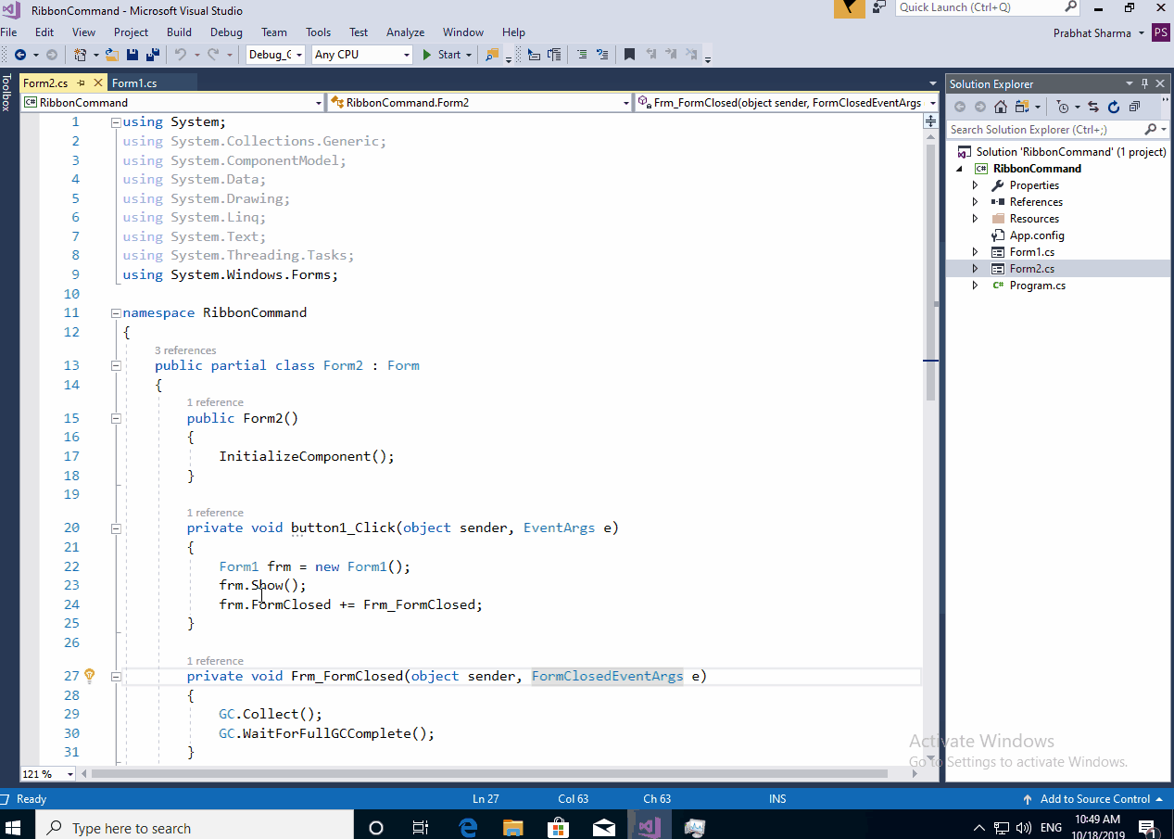Click the New Project toolbar icon
This screenshot has height=839, width=1174.
(x=81, y=55)
